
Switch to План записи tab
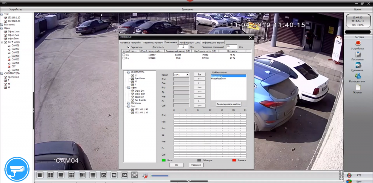pyautogui.click(x=170, y=42)
